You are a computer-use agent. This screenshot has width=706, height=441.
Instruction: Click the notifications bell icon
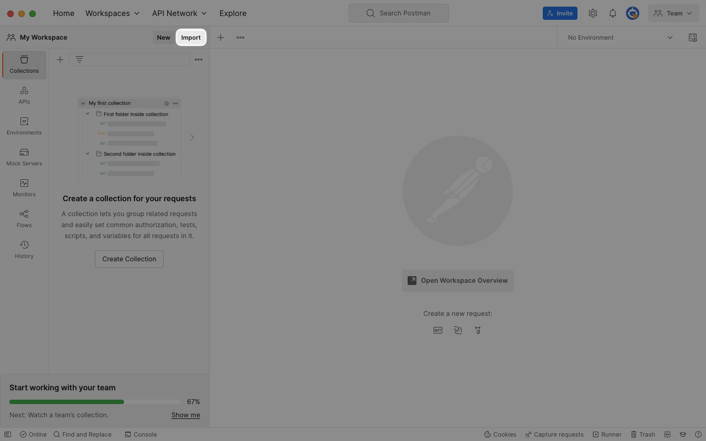[612, 13]
